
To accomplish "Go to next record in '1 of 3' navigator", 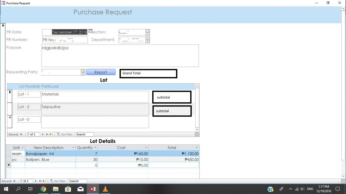I will click(x=36, y=181).
